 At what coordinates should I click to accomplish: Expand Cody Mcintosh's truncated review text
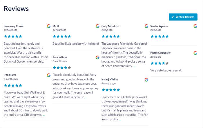pos(134,66)
